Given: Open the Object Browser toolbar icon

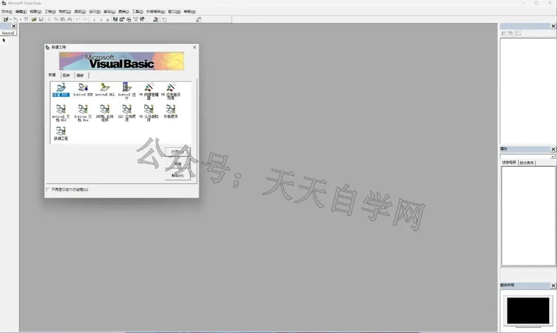Looking at the screenshot, I should tap(135, 20).
